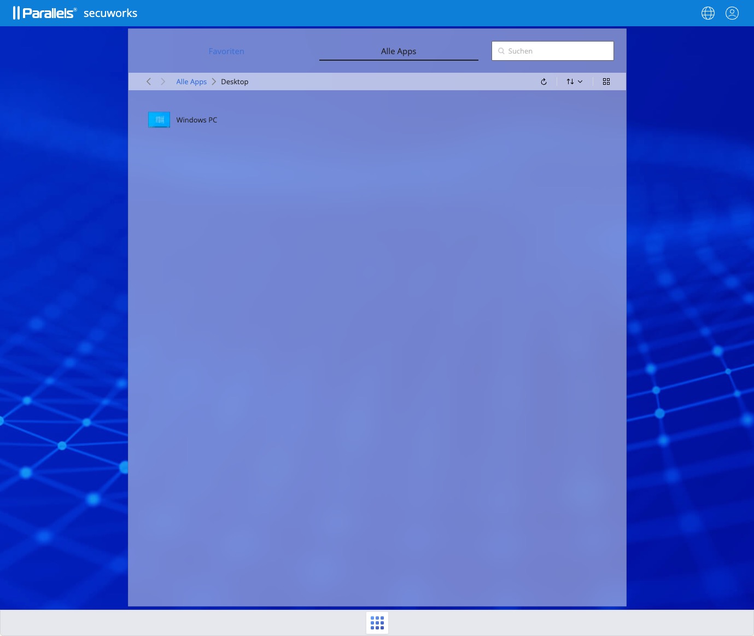Switch to grid view layout icon
The height and width of the screenshot is (636, 754).
tap(606, 81)
